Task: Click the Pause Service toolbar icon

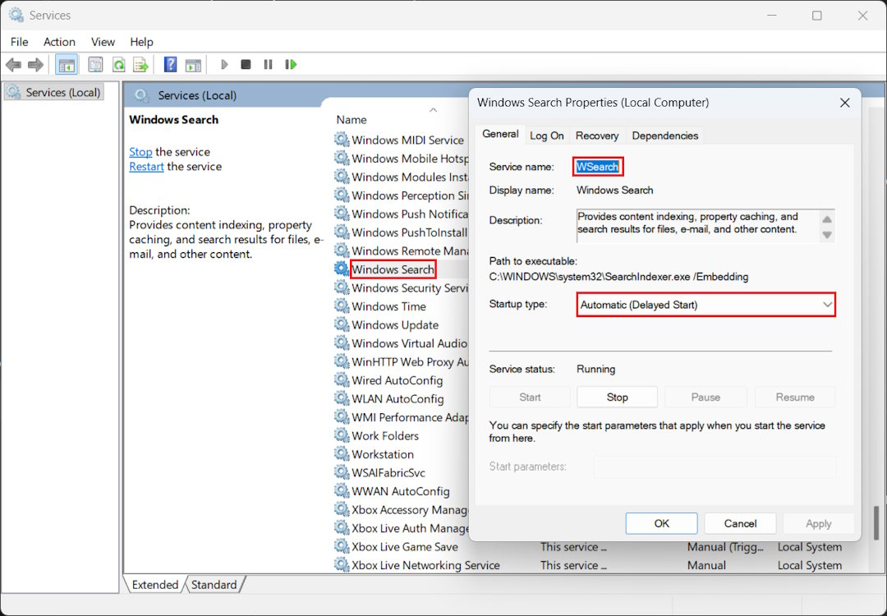Action: [268, 65]
